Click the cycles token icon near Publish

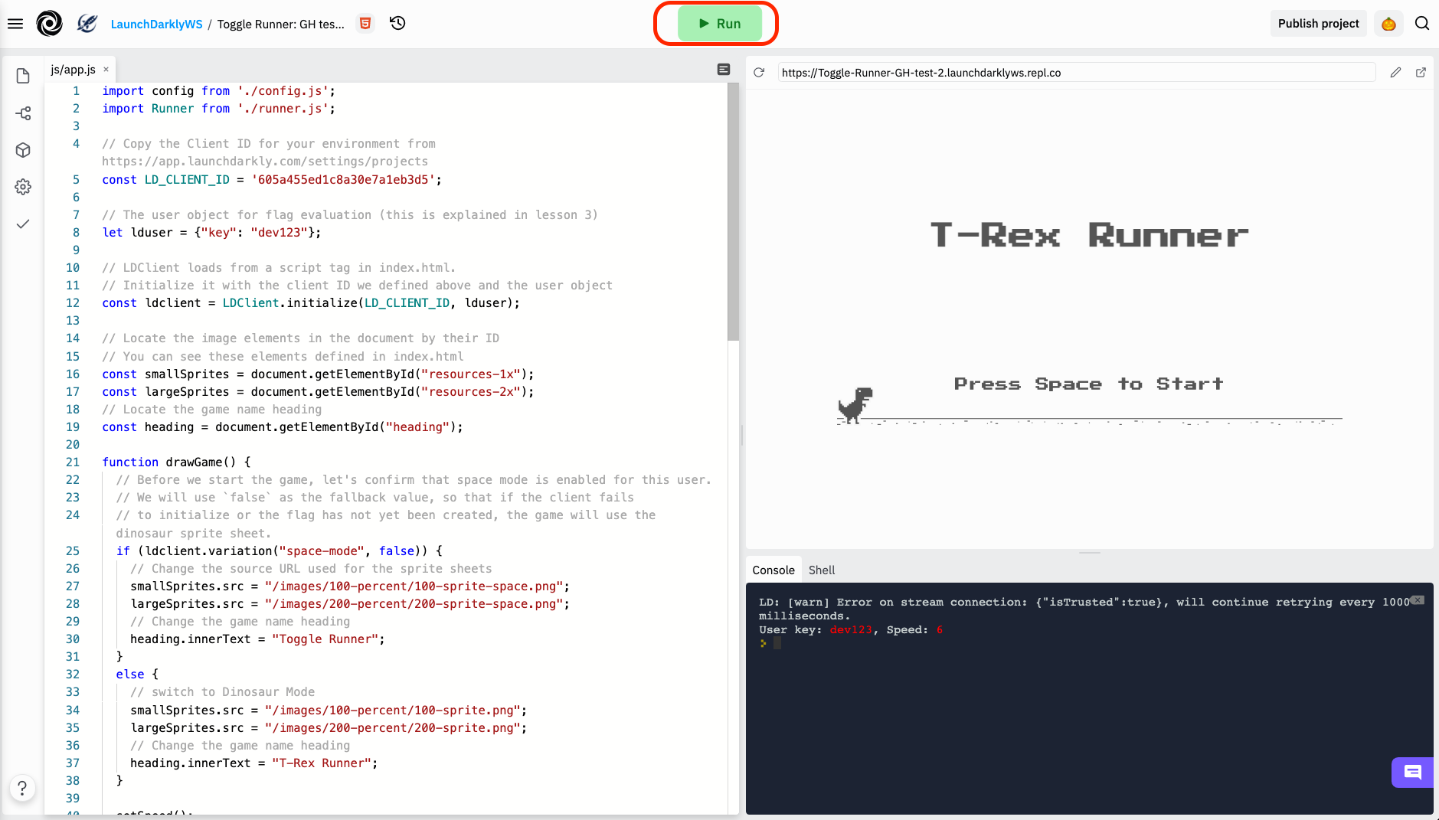(1389, 23)
